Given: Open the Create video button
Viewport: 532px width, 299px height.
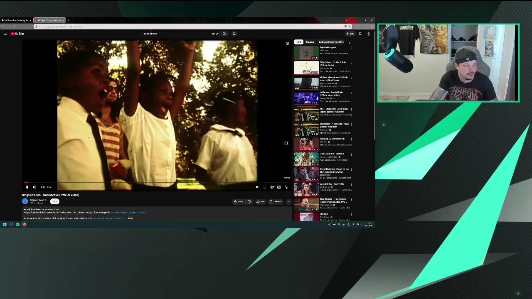Looking at the screenshot, I should click(x=350, y=34).
